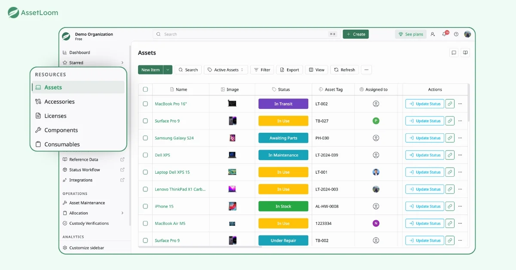Click Update Status for MacBook Pro 16"
Screen dimensions: 516x270
tap(425, 104)
